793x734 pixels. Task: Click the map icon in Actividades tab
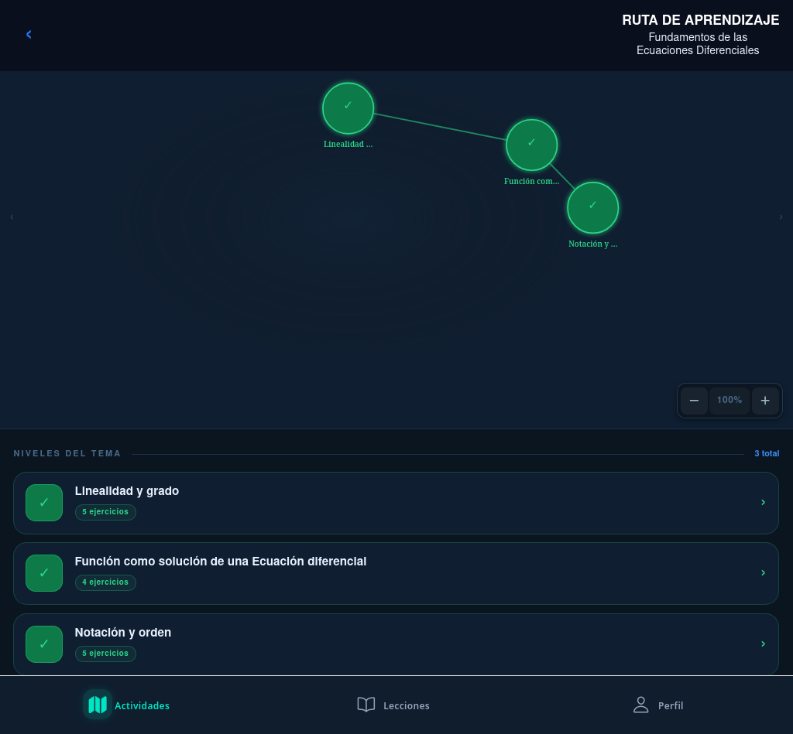(98, 705)
